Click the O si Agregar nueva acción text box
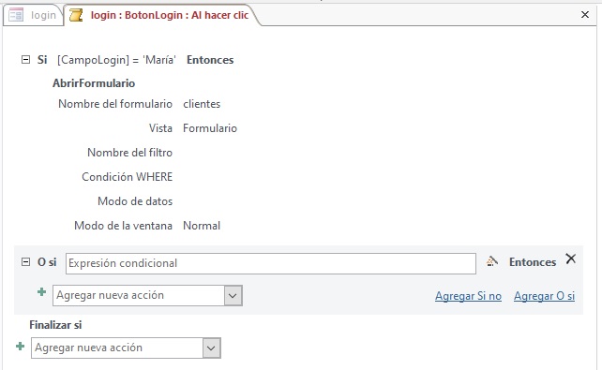Image resolution: width=602 pixels, height=370 pixels. click(139, 296)
